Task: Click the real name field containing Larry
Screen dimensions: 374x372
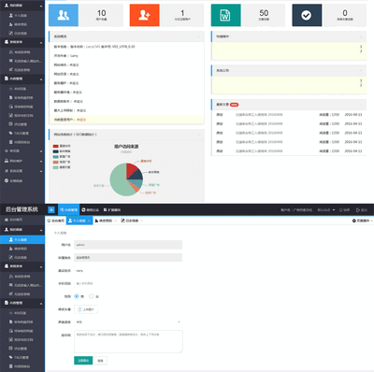Action: pos(128,271)
